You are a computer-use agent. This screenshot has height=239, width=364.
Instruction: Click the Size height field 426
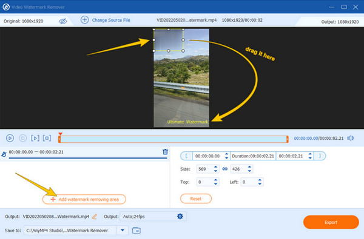click(238, 169)
